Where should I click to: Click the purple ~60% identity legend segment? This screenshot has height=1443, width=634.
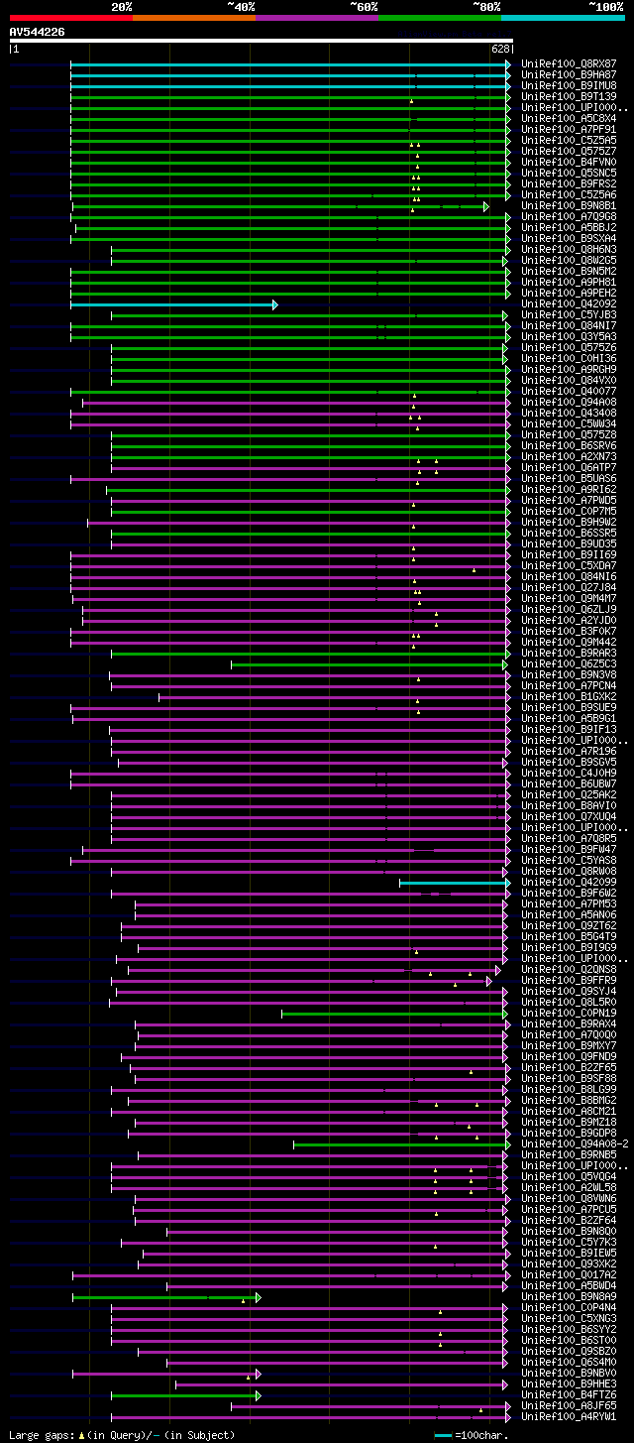point(316,18)
